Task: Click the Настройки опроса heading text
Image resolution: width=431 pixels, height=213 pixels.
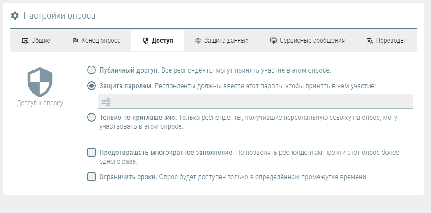Action: [x=59, y=16]
